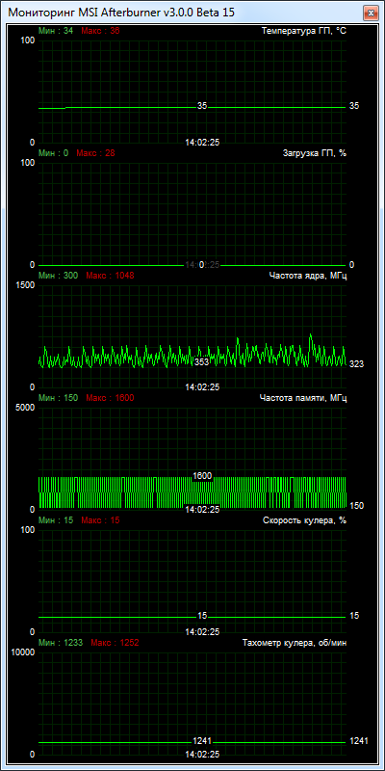Click the 'Макс : 28' GPU load value

click(95, 153)
